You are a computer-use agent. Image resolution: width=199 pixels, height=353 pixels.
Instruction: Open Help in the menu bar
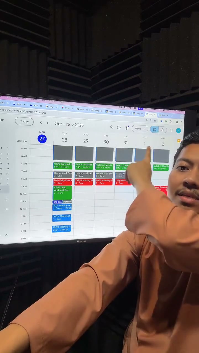(x=61, y=101)
